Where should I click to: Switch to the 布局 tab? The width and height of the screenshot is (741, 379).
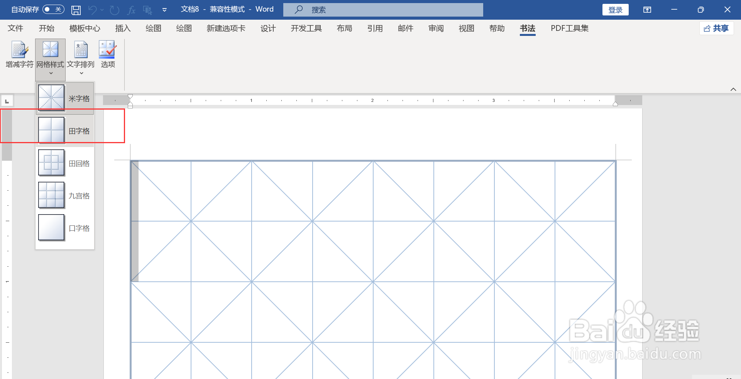point(344,28)
